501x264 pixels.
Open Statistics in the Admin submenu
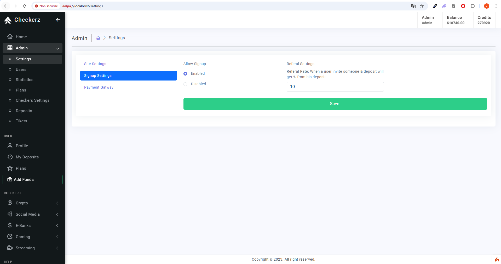(32, 80)
